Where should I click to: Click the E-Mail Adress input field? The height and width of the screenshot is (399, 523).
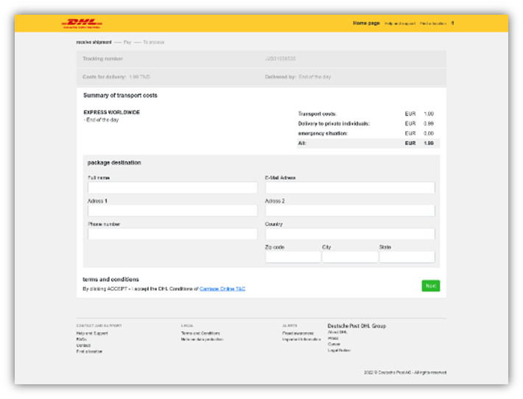[x=350, y=188]
